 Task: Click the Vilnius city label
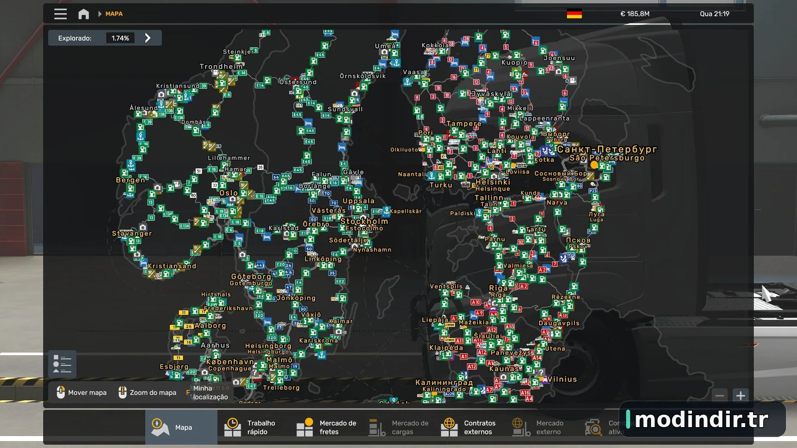coord(562,379)
